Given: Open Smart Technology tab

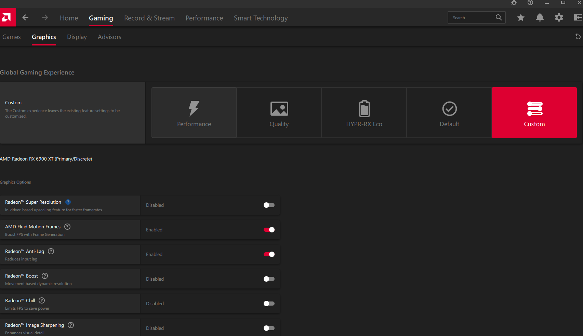Looking at the screenshot, I should [261, 18].
